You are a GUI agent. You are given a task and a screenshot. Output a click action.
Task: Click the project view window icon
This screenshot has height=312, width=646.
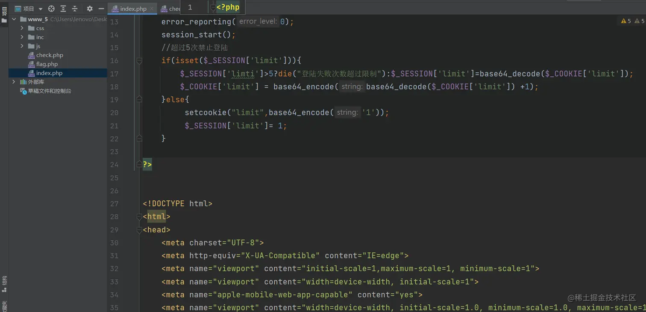click(x=18, y=9)
